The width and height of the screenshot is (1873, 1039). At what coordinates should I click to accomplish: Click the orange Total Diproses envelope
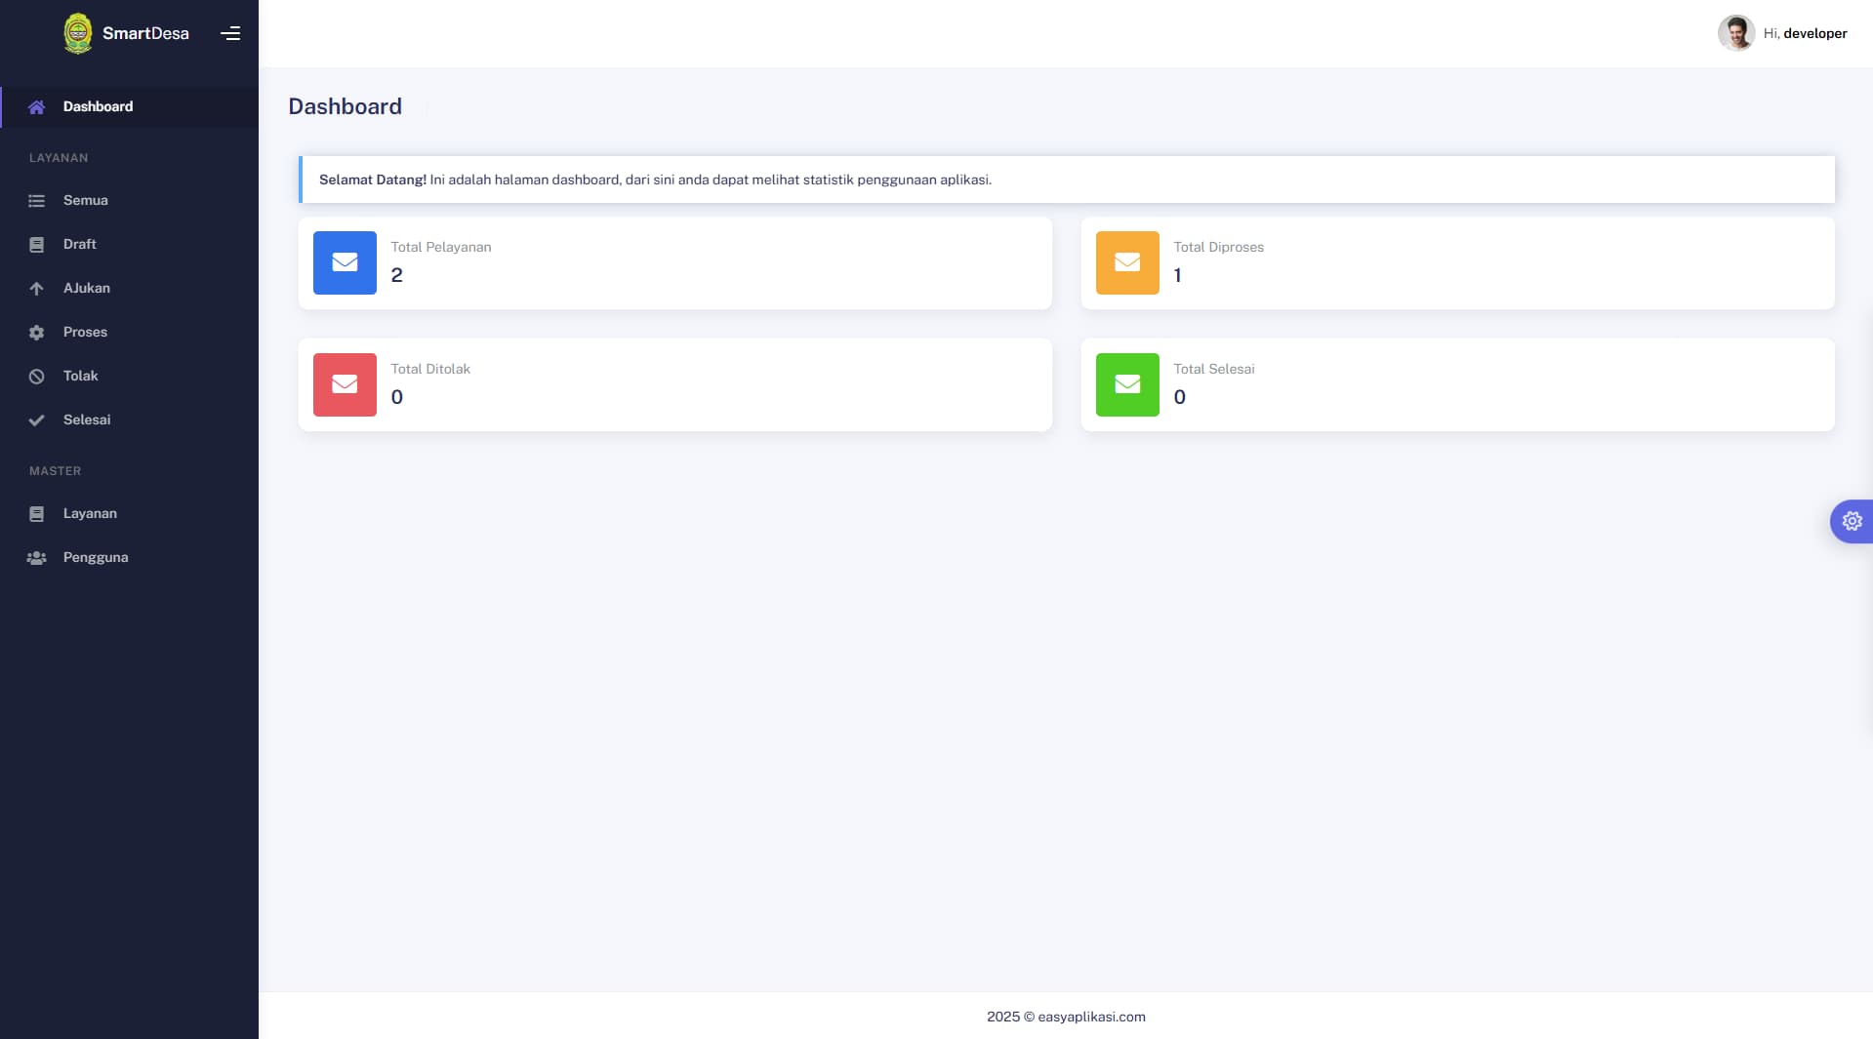tap(1127, 262)
